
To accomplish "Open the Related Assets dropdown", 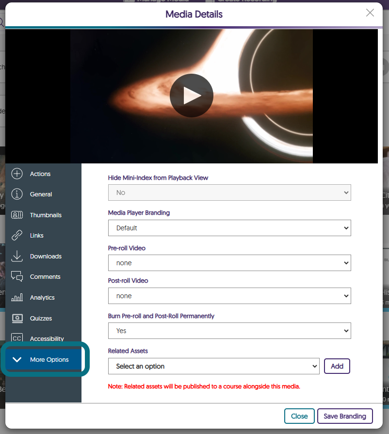I will (x=214, y=366).
